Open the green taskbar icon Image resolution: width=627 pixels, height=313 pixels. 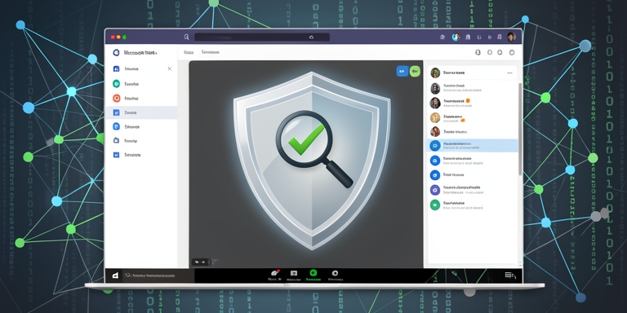[313, 275]
